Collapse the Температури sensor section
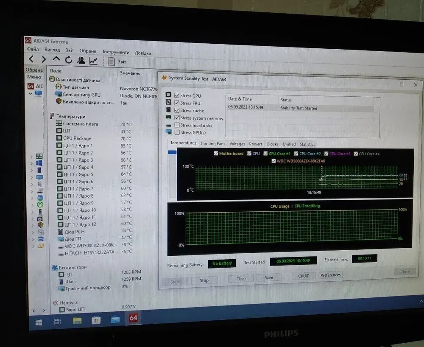Viewport: 424px width, 347px height. click(x=52, y=116)
